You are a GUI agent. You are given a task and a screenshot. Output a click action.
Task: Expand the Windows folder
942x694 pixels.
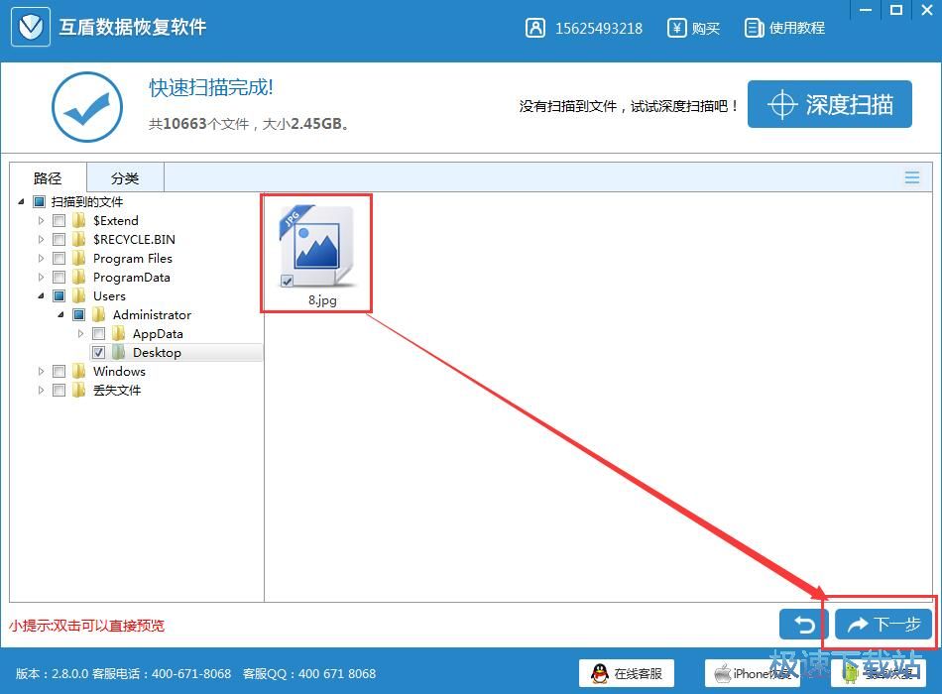click(41, 372)
